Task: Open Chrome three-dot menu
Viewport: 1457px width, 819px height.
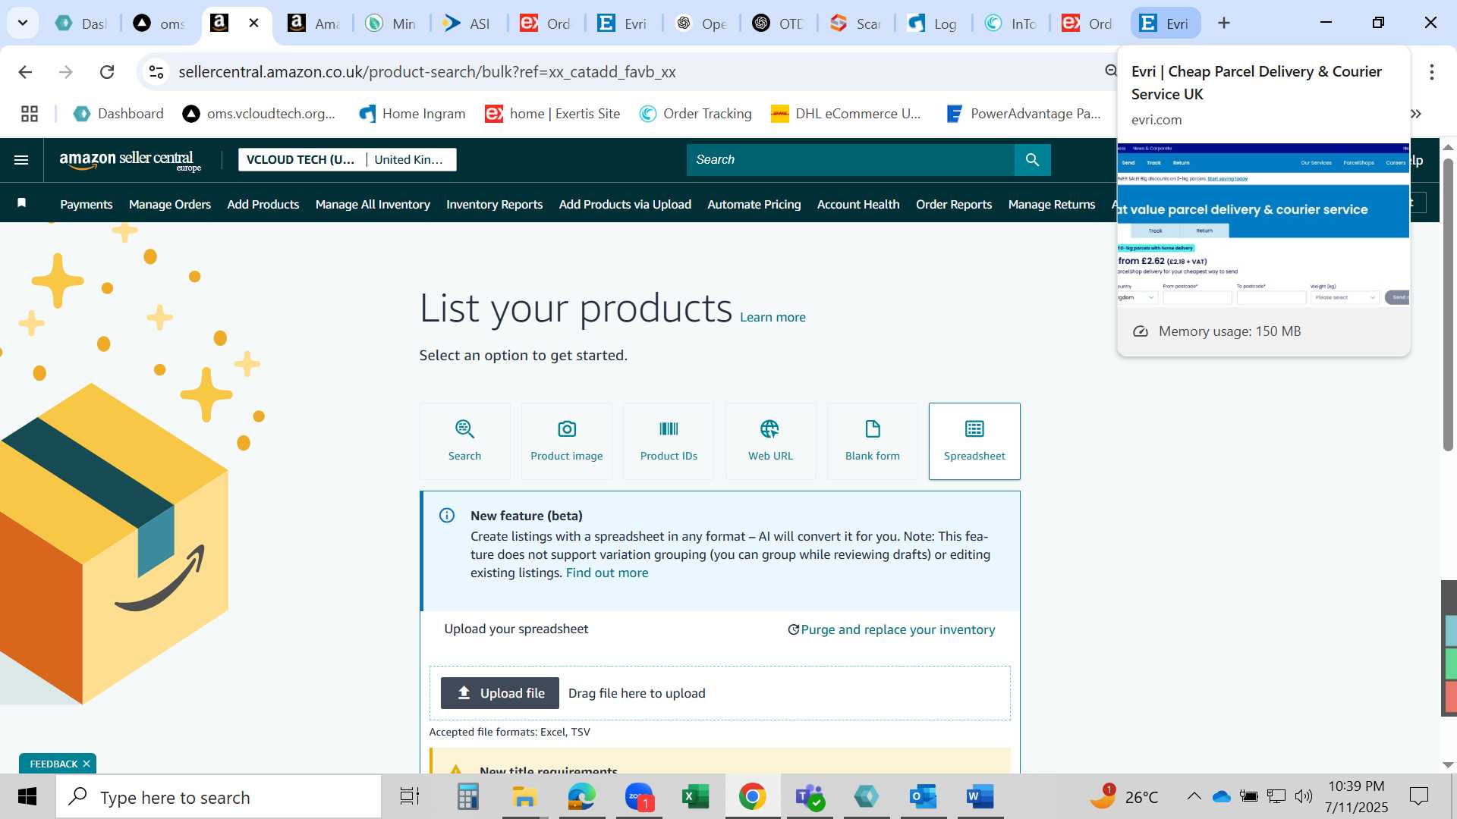Action: click(x=1431, y=72)
